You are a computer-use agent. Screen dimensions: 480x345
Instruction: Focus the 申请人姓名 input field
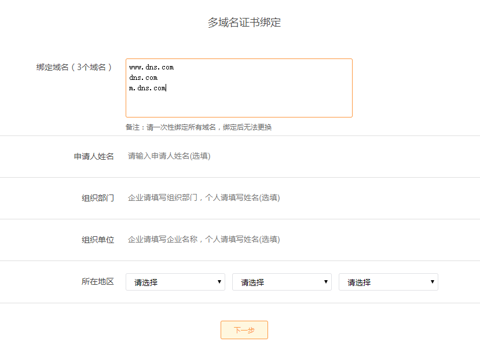tap(232, 156)
